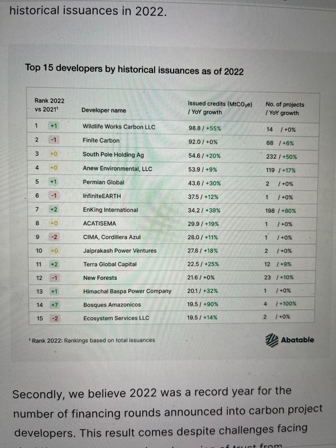Viewport: 336px width, 448px height.
Task: Select 'Permian Global' developer name
Action: coord(103,182)
